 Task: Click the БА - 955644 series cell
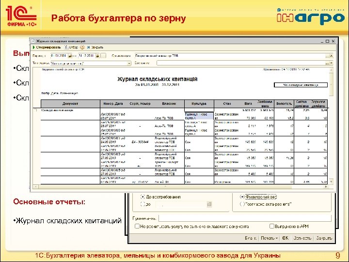click(140, 142)
